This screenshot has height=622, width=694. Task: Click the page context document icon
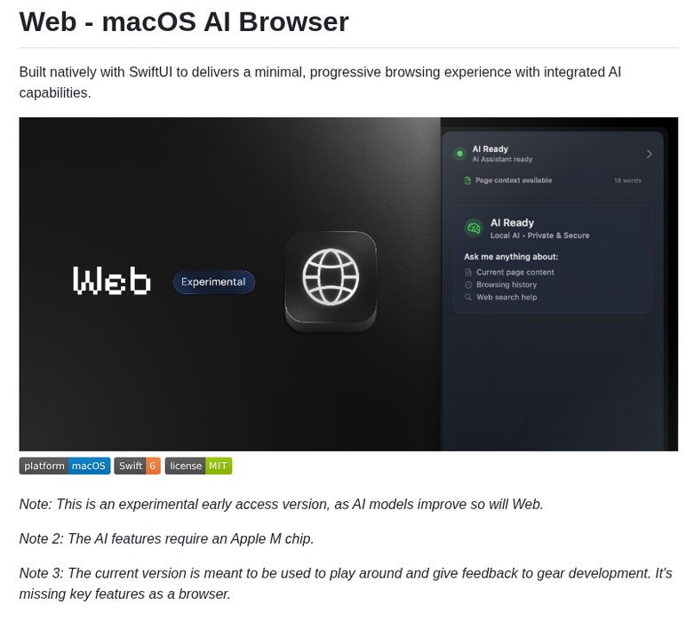pyautogui.click(x=467, y=180)
